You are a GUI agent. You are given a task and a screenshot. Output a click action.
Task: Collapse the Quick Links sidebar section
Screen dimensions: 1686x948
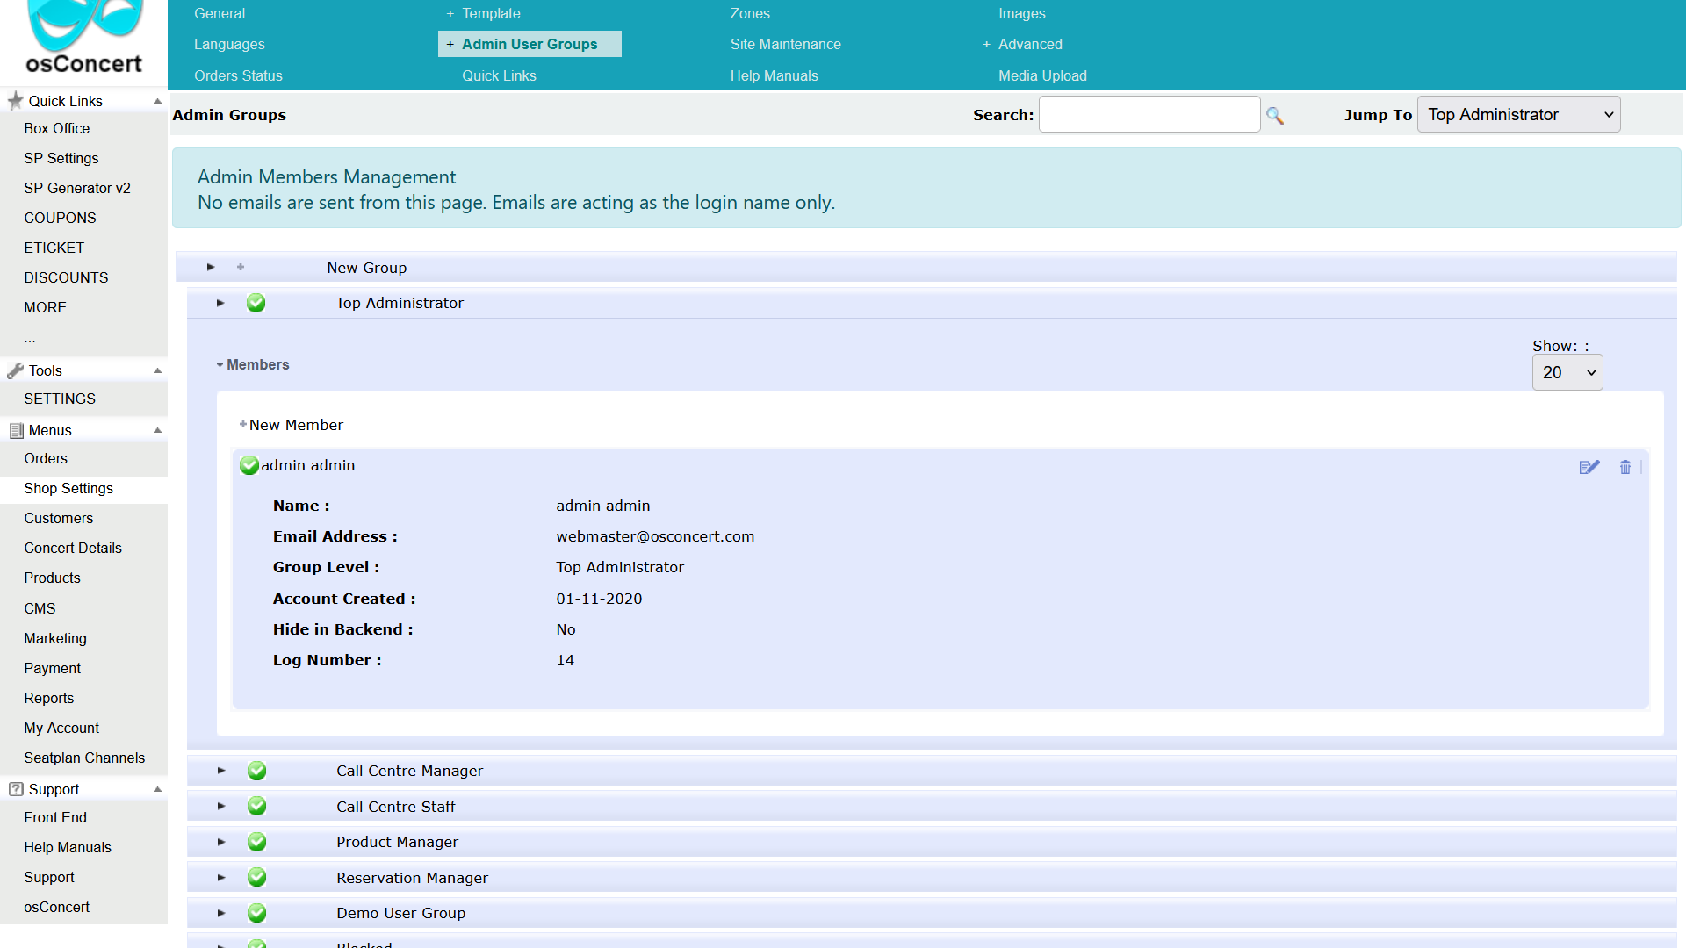(x=157, y=101)
